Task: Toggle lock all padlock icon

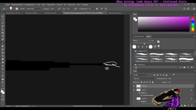Action: [x=153, y=82]
